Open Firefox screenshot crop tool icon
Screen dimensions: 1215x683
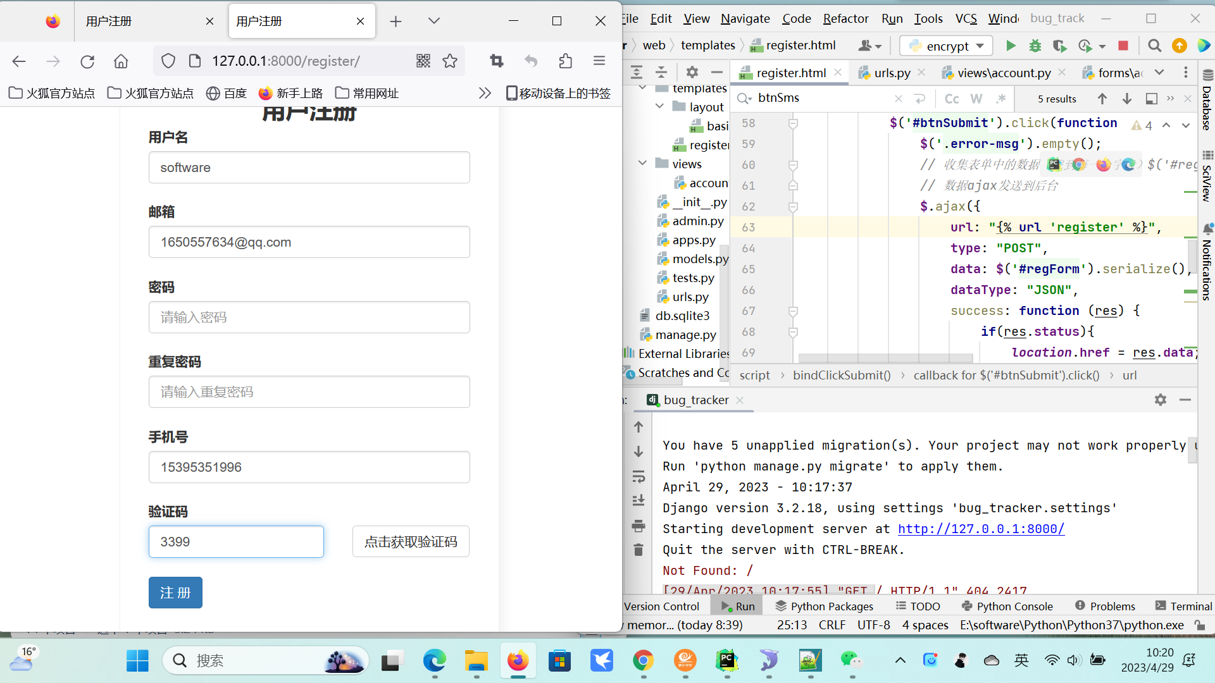(497, 61)
